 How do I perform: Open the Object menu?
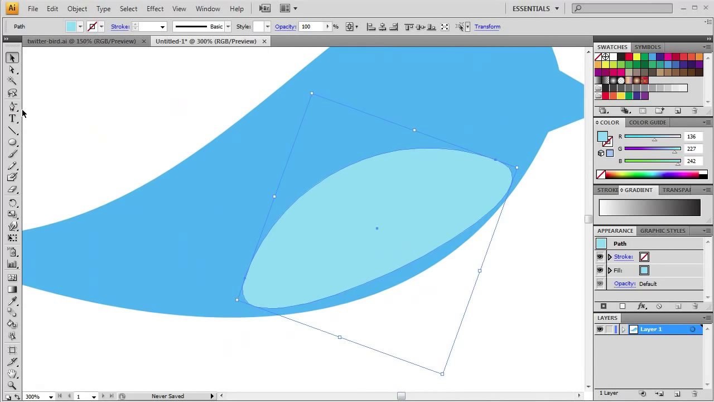tap(77, 9)
